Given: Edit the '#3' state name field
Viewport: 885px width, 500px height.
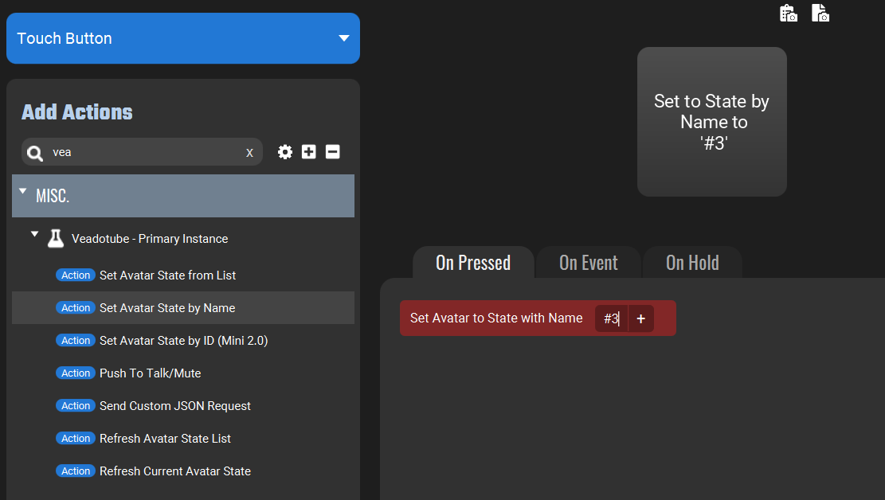Looking at the screenshot, I should [x=611, y=318].
